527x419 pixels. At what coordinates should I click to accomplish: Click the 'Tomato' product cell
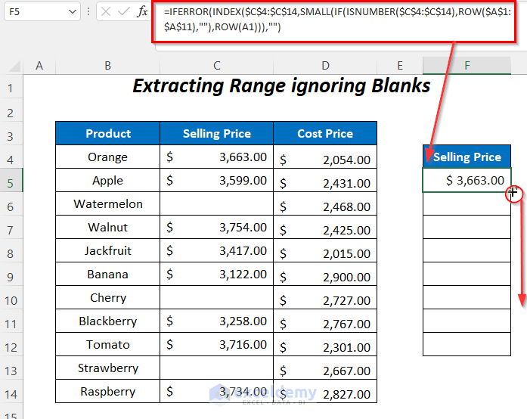click(x=107, y=345)
